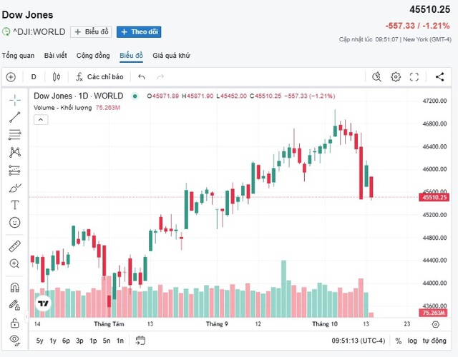Screen dimensions: 458x357
Task: Select the brush drawing tool
Action: [14, 188]
